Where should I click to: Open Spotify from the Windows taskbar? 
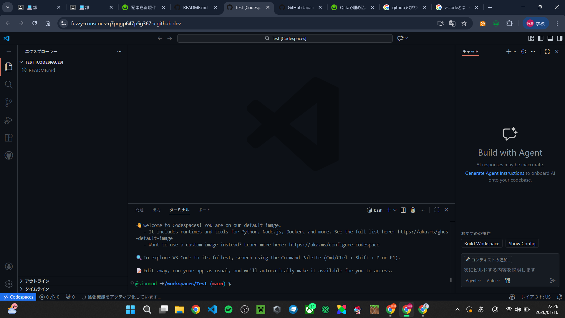(x=228, y=309)
